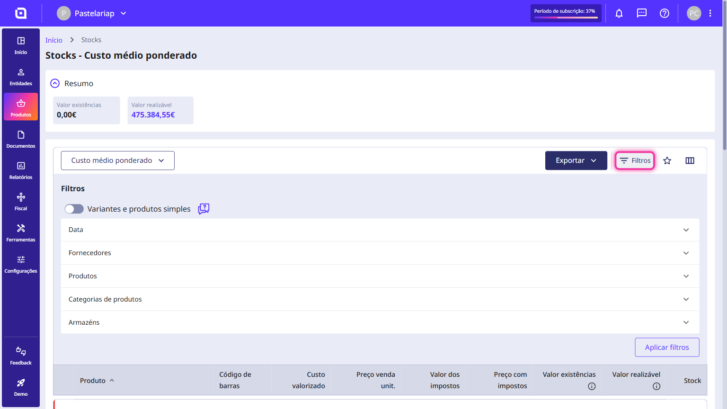Open the help question mark icon
The height and width of the screenshot is (409, 727).
(665, 13)
